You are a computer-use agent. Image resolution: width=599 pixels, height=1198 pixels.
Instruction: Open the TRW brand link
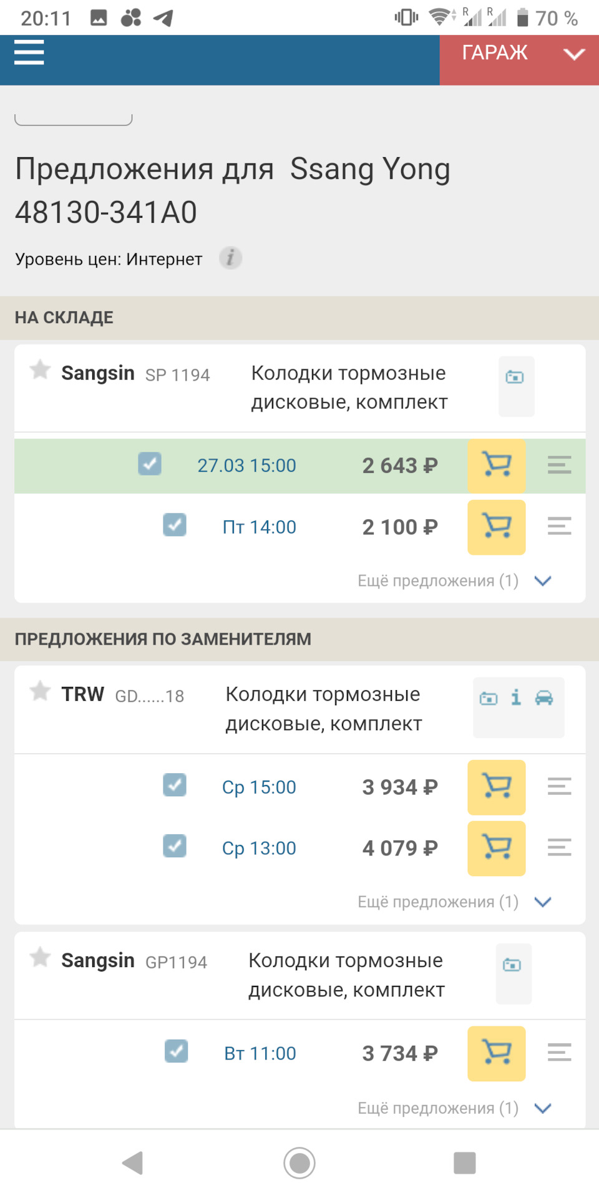point(82,694)
